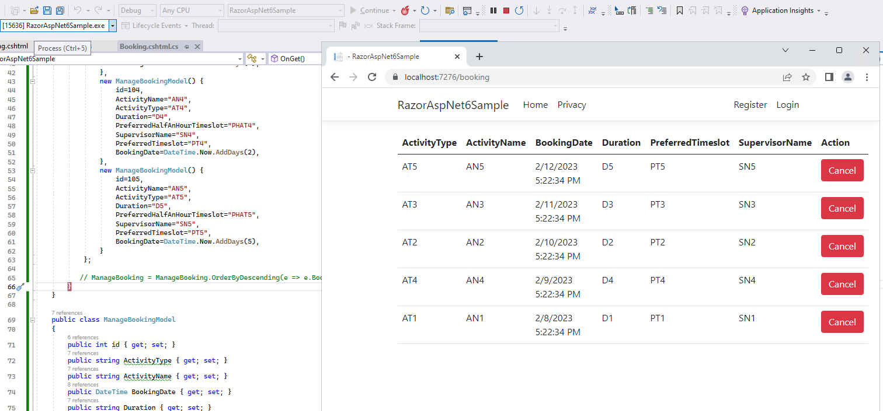Viewport: 883px width, 411px height.
Task: Click the Step Out up-arrow icon
Action: [575, 10]
